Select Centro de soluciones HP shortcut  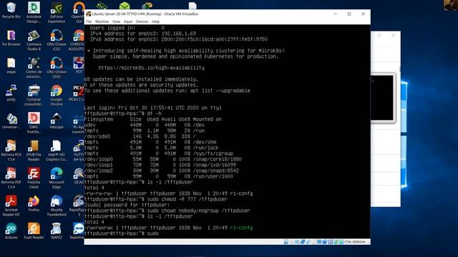tap(34, 68)
